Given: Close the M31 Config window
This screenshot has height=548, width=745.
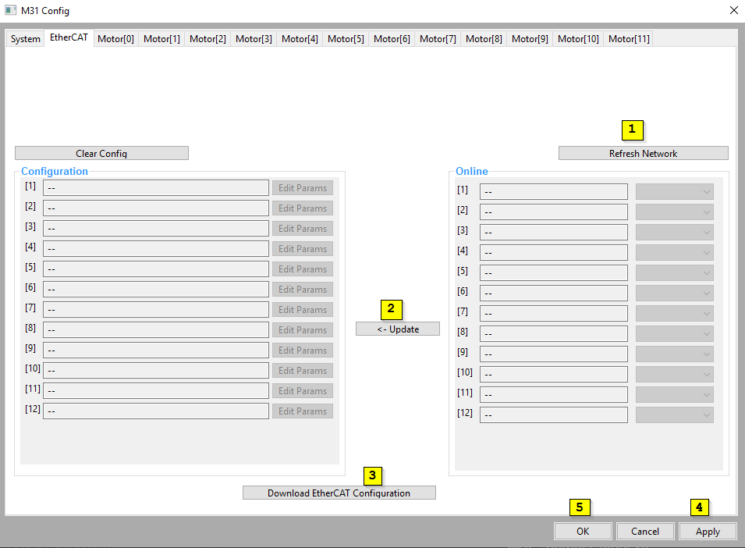Looking at the screenshot, I should 733,10.
